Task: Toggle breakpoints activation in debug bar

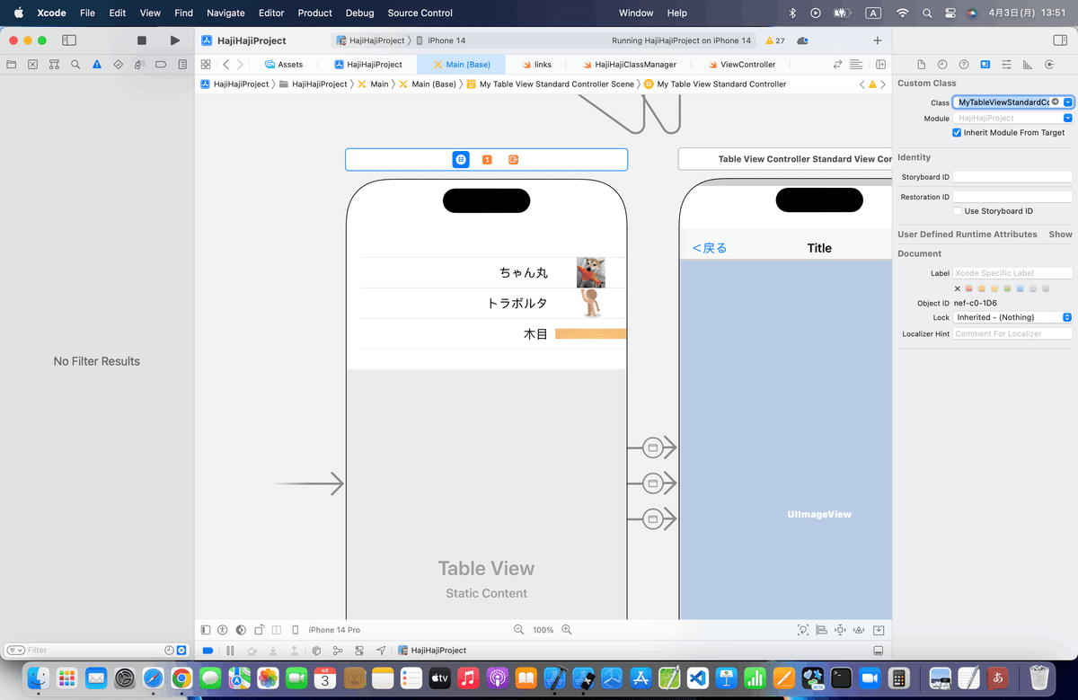Action: (208, 651)
